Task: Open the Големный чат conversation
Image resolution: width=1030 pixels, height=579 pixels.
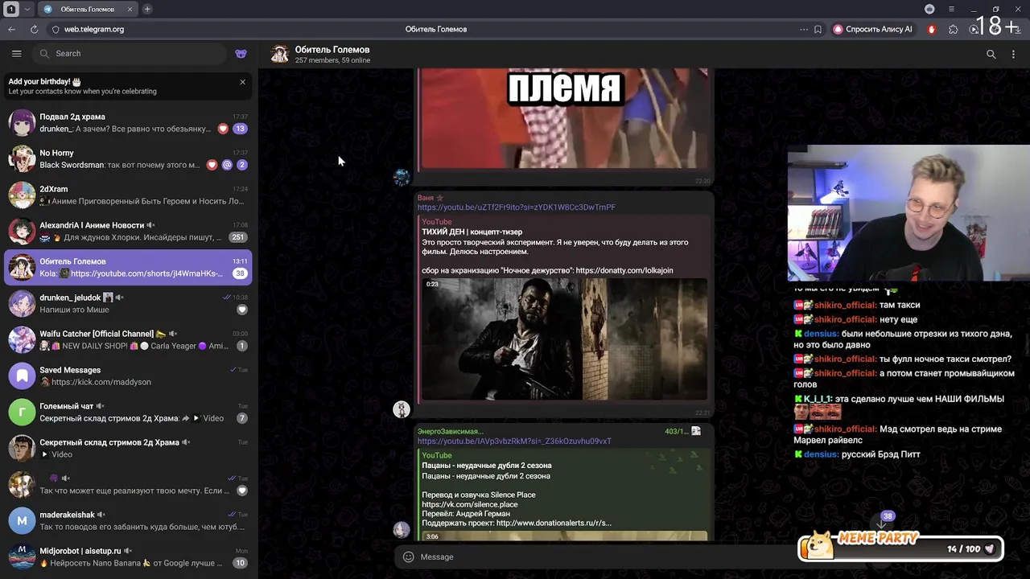Action: (x=129, y=412)
